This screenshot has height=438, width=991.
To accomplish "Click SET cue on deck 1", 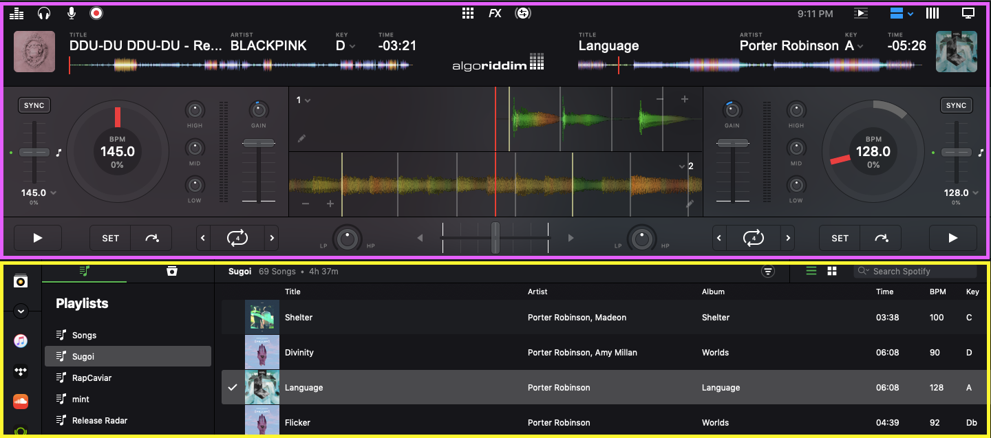I will (111, 238).
